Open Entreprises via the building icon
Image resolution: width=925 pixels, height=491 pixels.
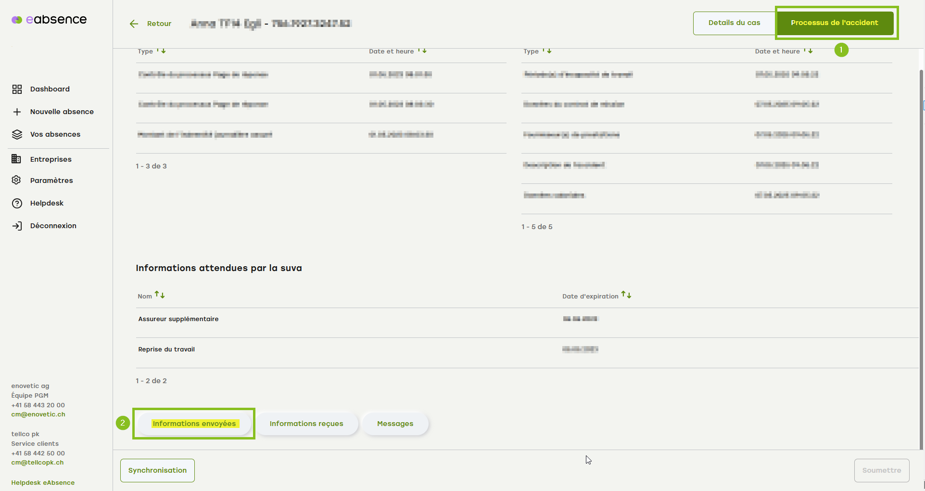coord(17,159)
